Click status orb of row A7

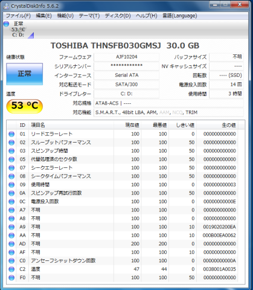click(x=11, y=210)
